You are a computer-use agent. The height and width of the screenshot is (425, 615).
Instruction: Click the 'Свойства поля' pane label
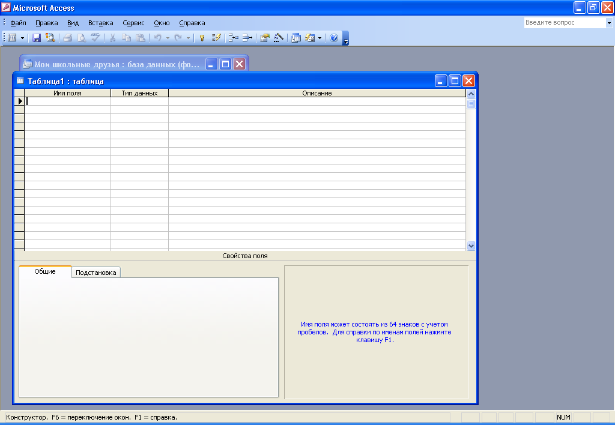[x=245, y=256]
